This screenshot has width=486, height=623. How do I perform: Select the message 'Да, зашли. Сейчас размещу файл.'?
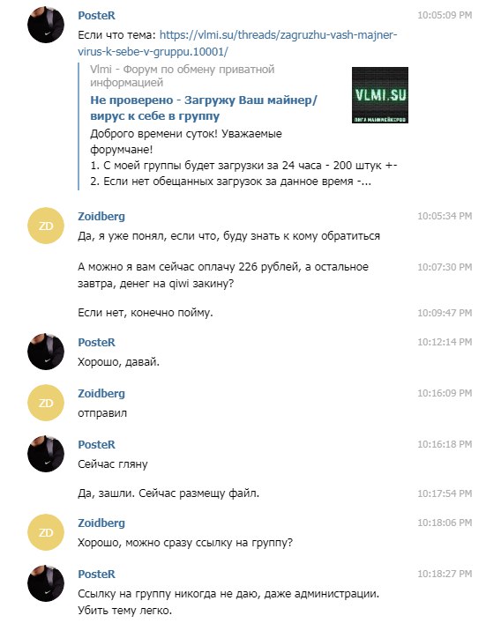pos(168,493)
